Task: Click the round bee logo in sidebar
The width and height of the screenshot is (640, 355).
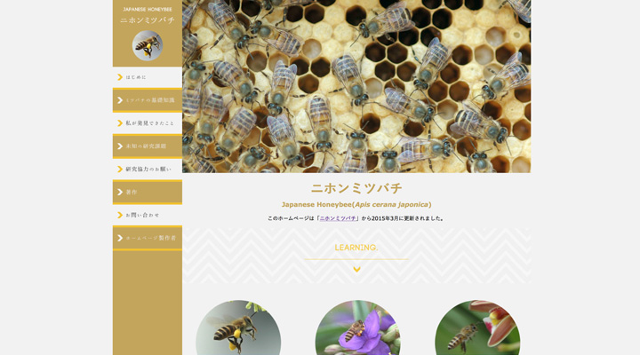Action: [x=148, y=45]
